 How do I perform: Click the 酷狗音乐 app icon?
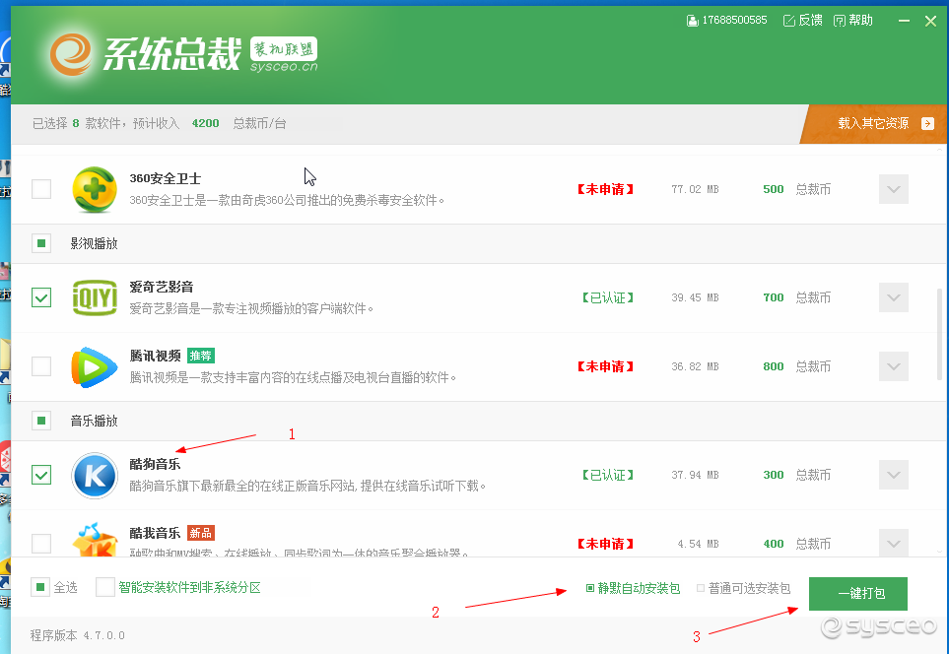pos(95,476)
